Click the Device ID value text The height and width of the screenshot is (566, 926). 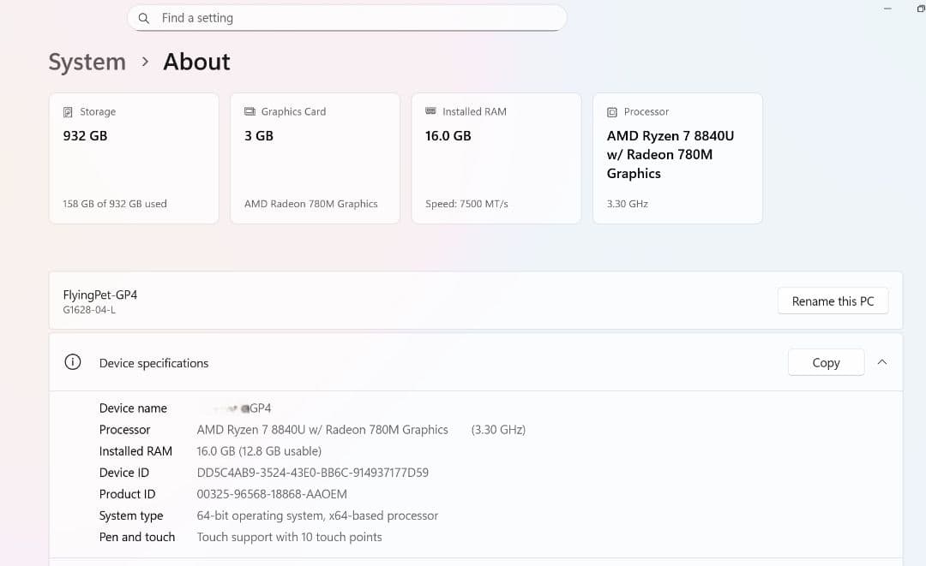pos(312,473)
